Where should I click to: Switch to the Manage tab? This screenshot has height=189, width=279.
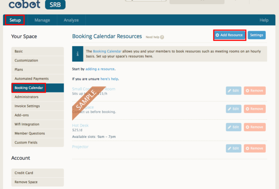[x=42, y=20]
